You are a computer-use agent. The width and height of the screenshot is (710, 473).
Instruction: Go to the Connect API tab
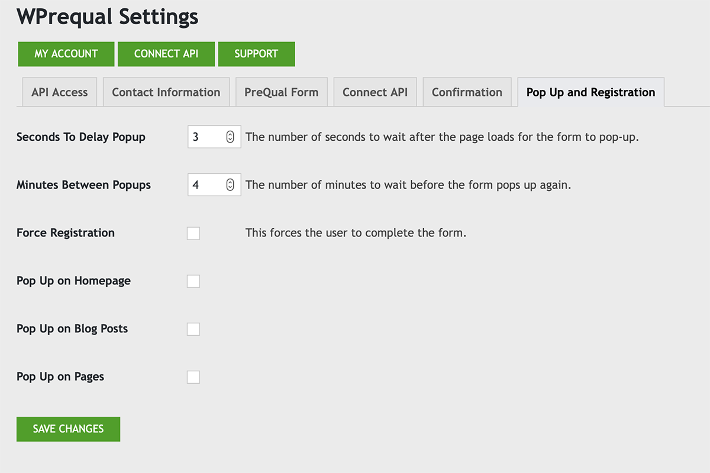[375, 92]
